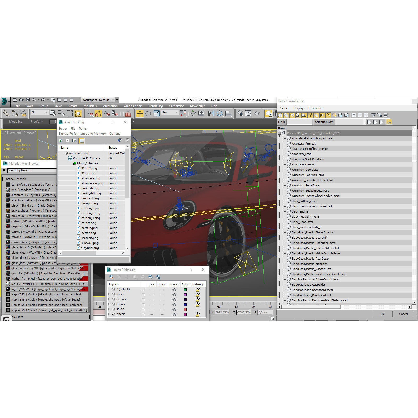Expand the studio layer
Screen dimensions: 418x418
point(110,309)
